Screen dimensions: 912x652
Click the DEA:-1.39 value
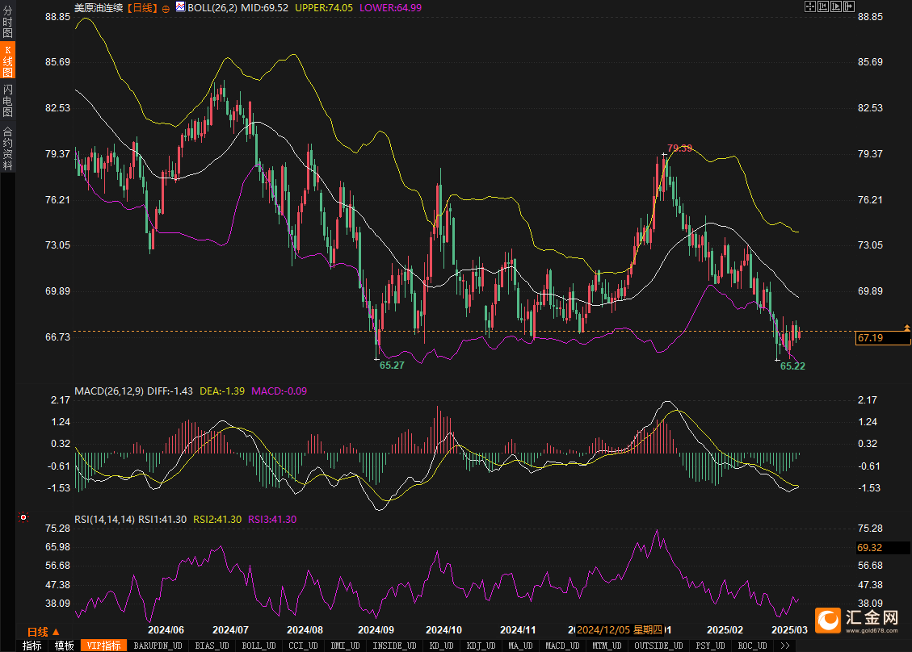coord(222,391)
